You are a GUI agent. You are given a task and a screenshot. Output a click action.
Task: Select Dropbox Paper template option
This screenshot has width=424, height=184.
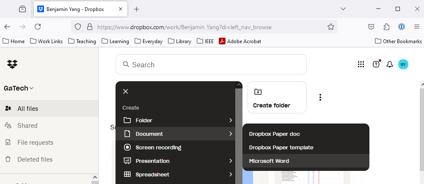tap(281, 148)
